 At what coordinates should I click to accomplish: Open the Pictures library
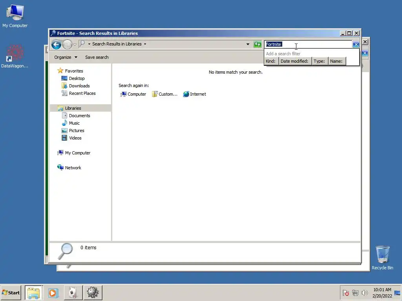tap(77, 130)
